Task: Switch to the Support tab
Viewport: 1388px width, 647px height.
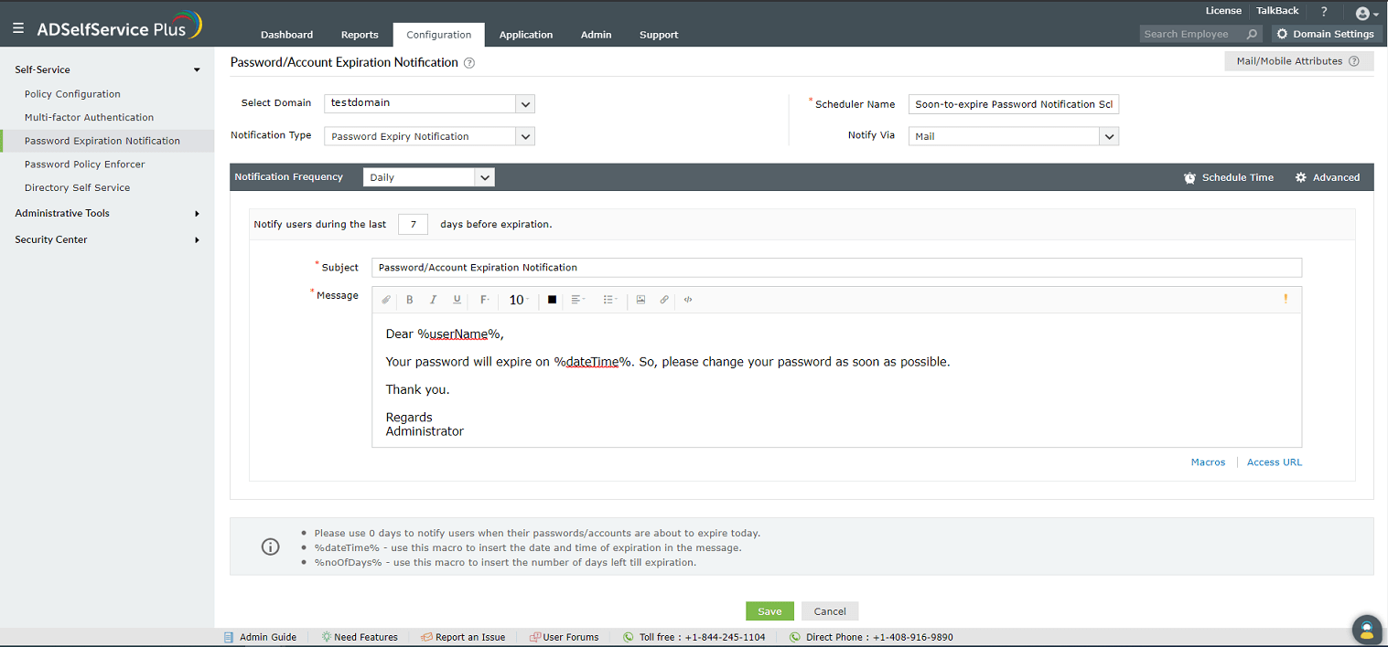Action: pos(659,35)
